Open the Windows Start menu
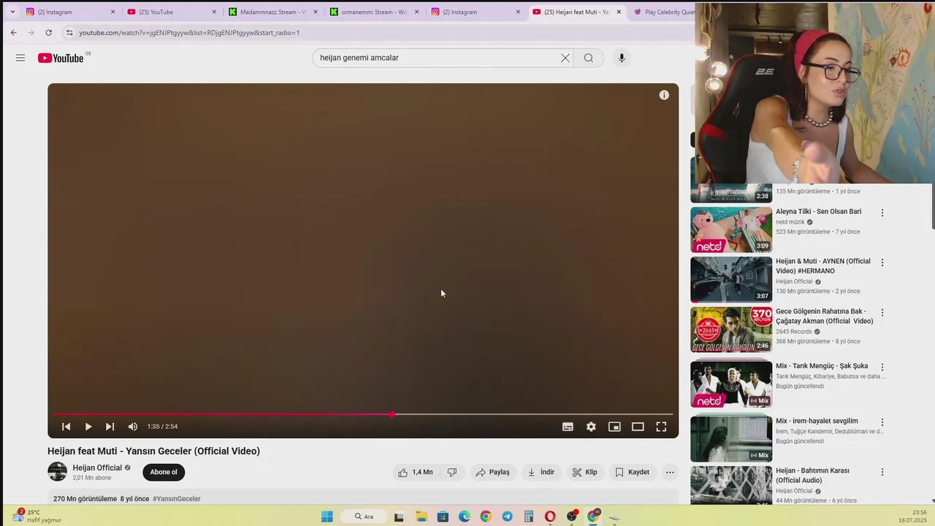The height and width of the screenshot is (526, 935). (327, 517)
